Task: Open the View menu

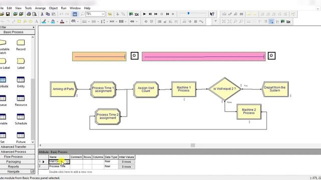Action: point(18,8)
